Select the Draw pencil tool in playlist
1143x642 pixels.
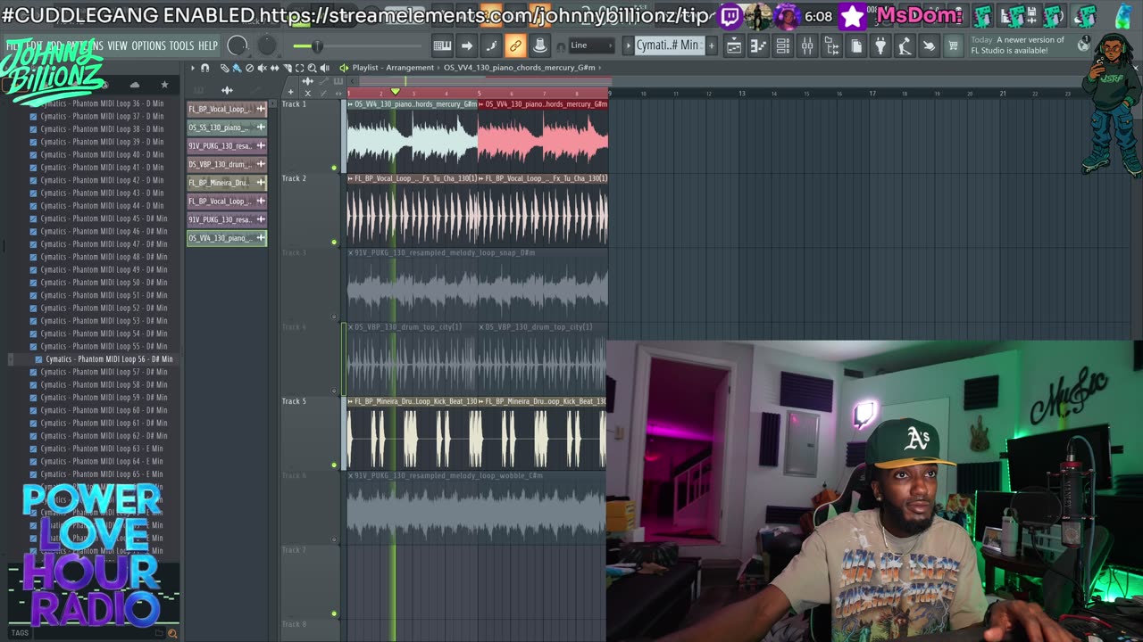(x=224, y=68)
